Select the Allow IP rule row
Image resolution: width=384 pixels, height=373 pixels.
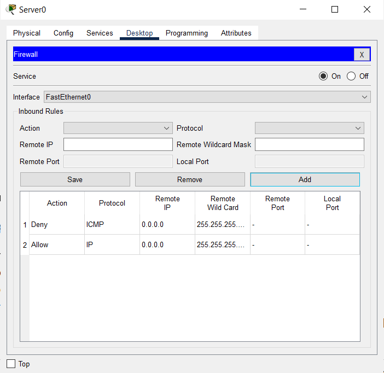tap(112, 244)
